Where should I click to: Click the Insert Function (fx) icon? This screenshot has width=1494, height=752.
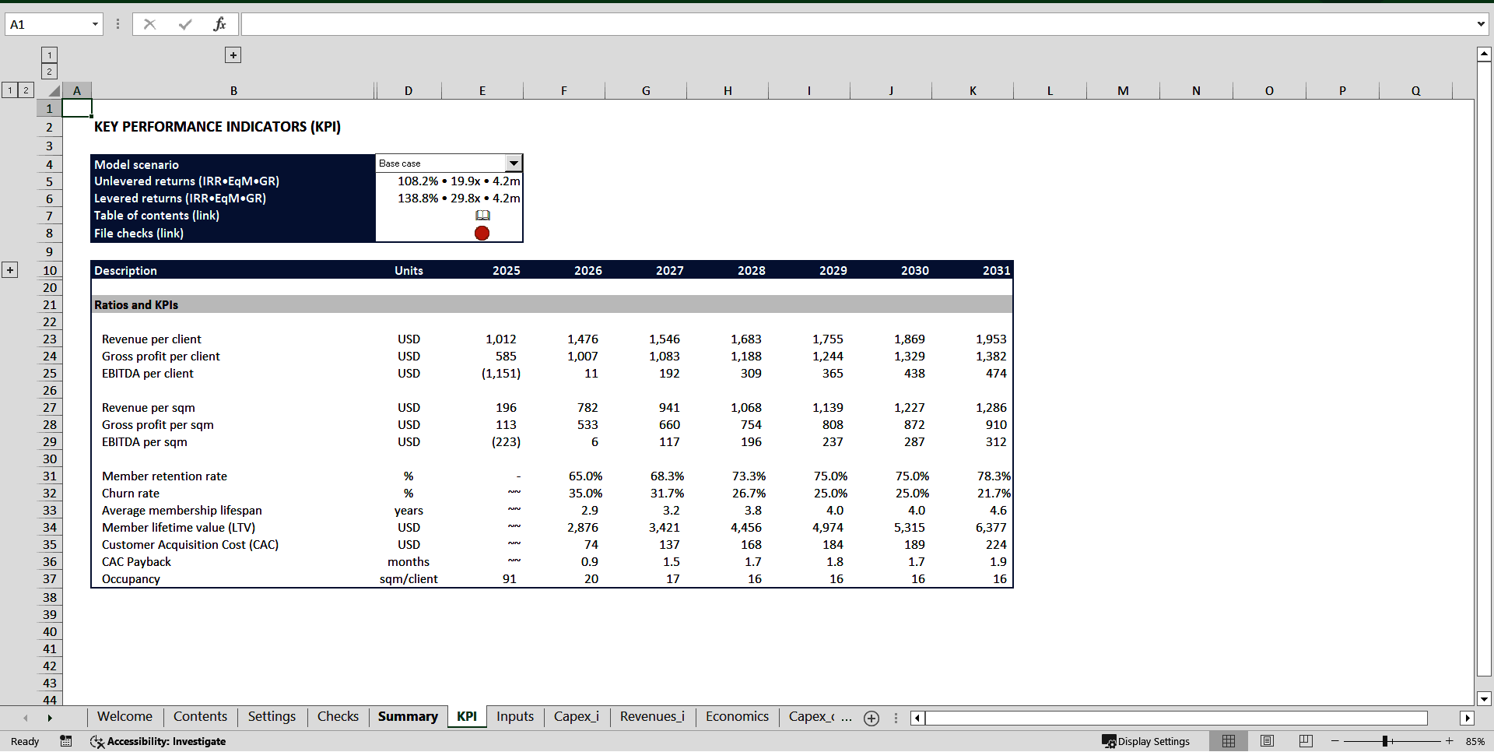tap(220, 24)
